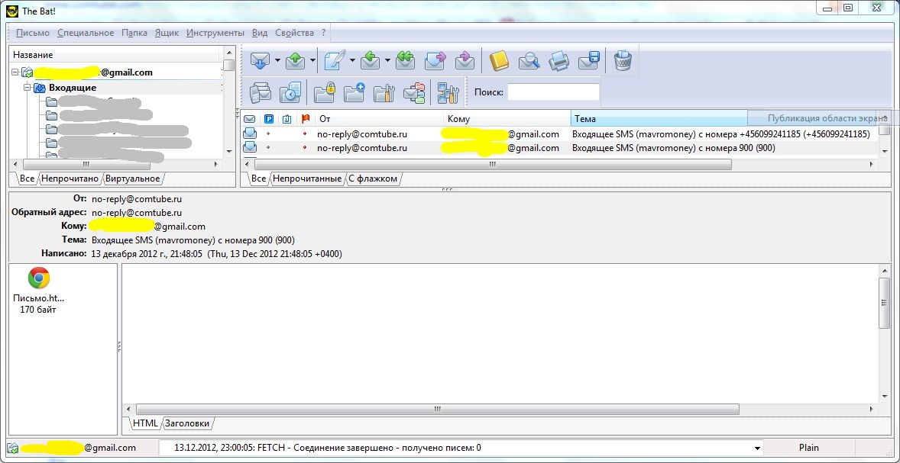Click the vertical scrollbar of the message preview
Screen dimensions: 900x463
pos(885,304)
